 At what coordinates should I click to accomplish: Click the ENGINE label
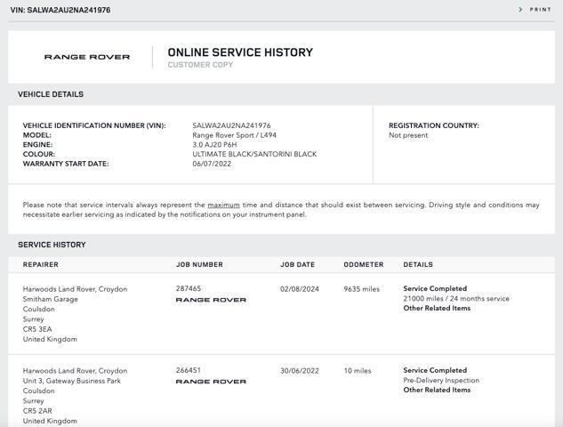37,145
